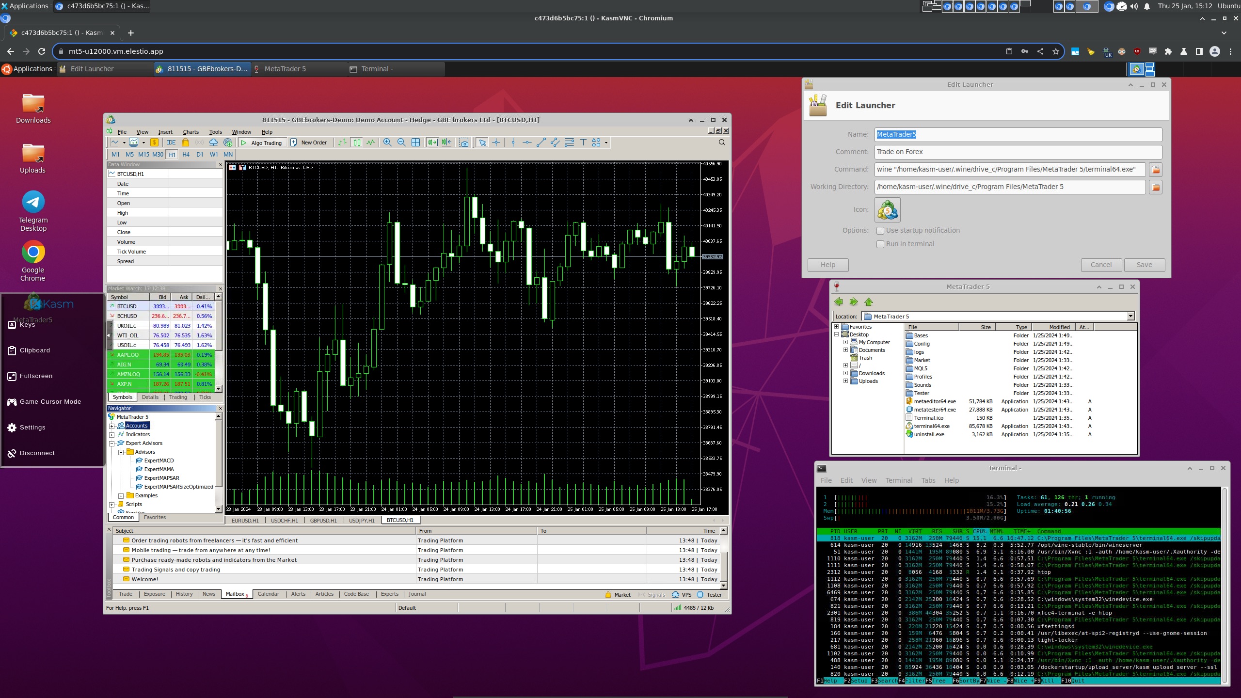The width and height of the screenshot is (1241, 698).
Task: Click the chart screenshot camera icon
Action: 464,143
